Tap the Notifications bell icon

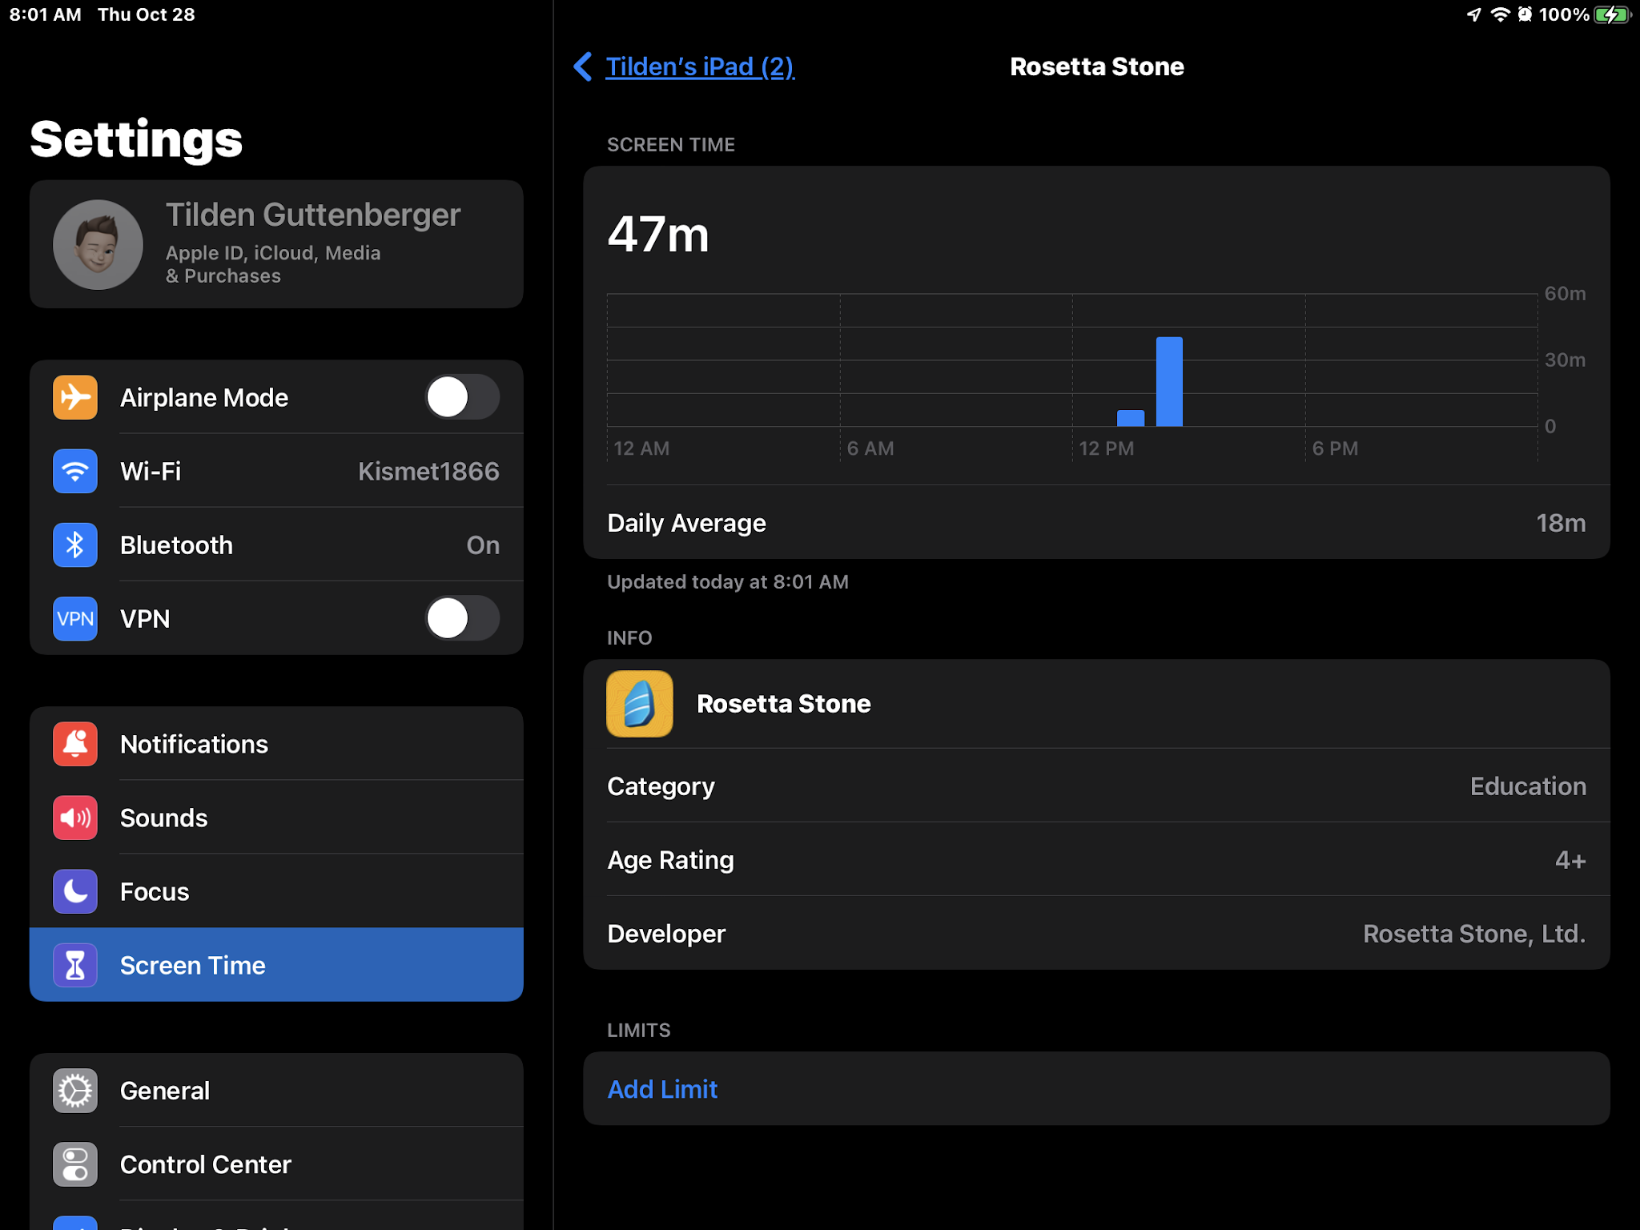[x=75, y=744]
